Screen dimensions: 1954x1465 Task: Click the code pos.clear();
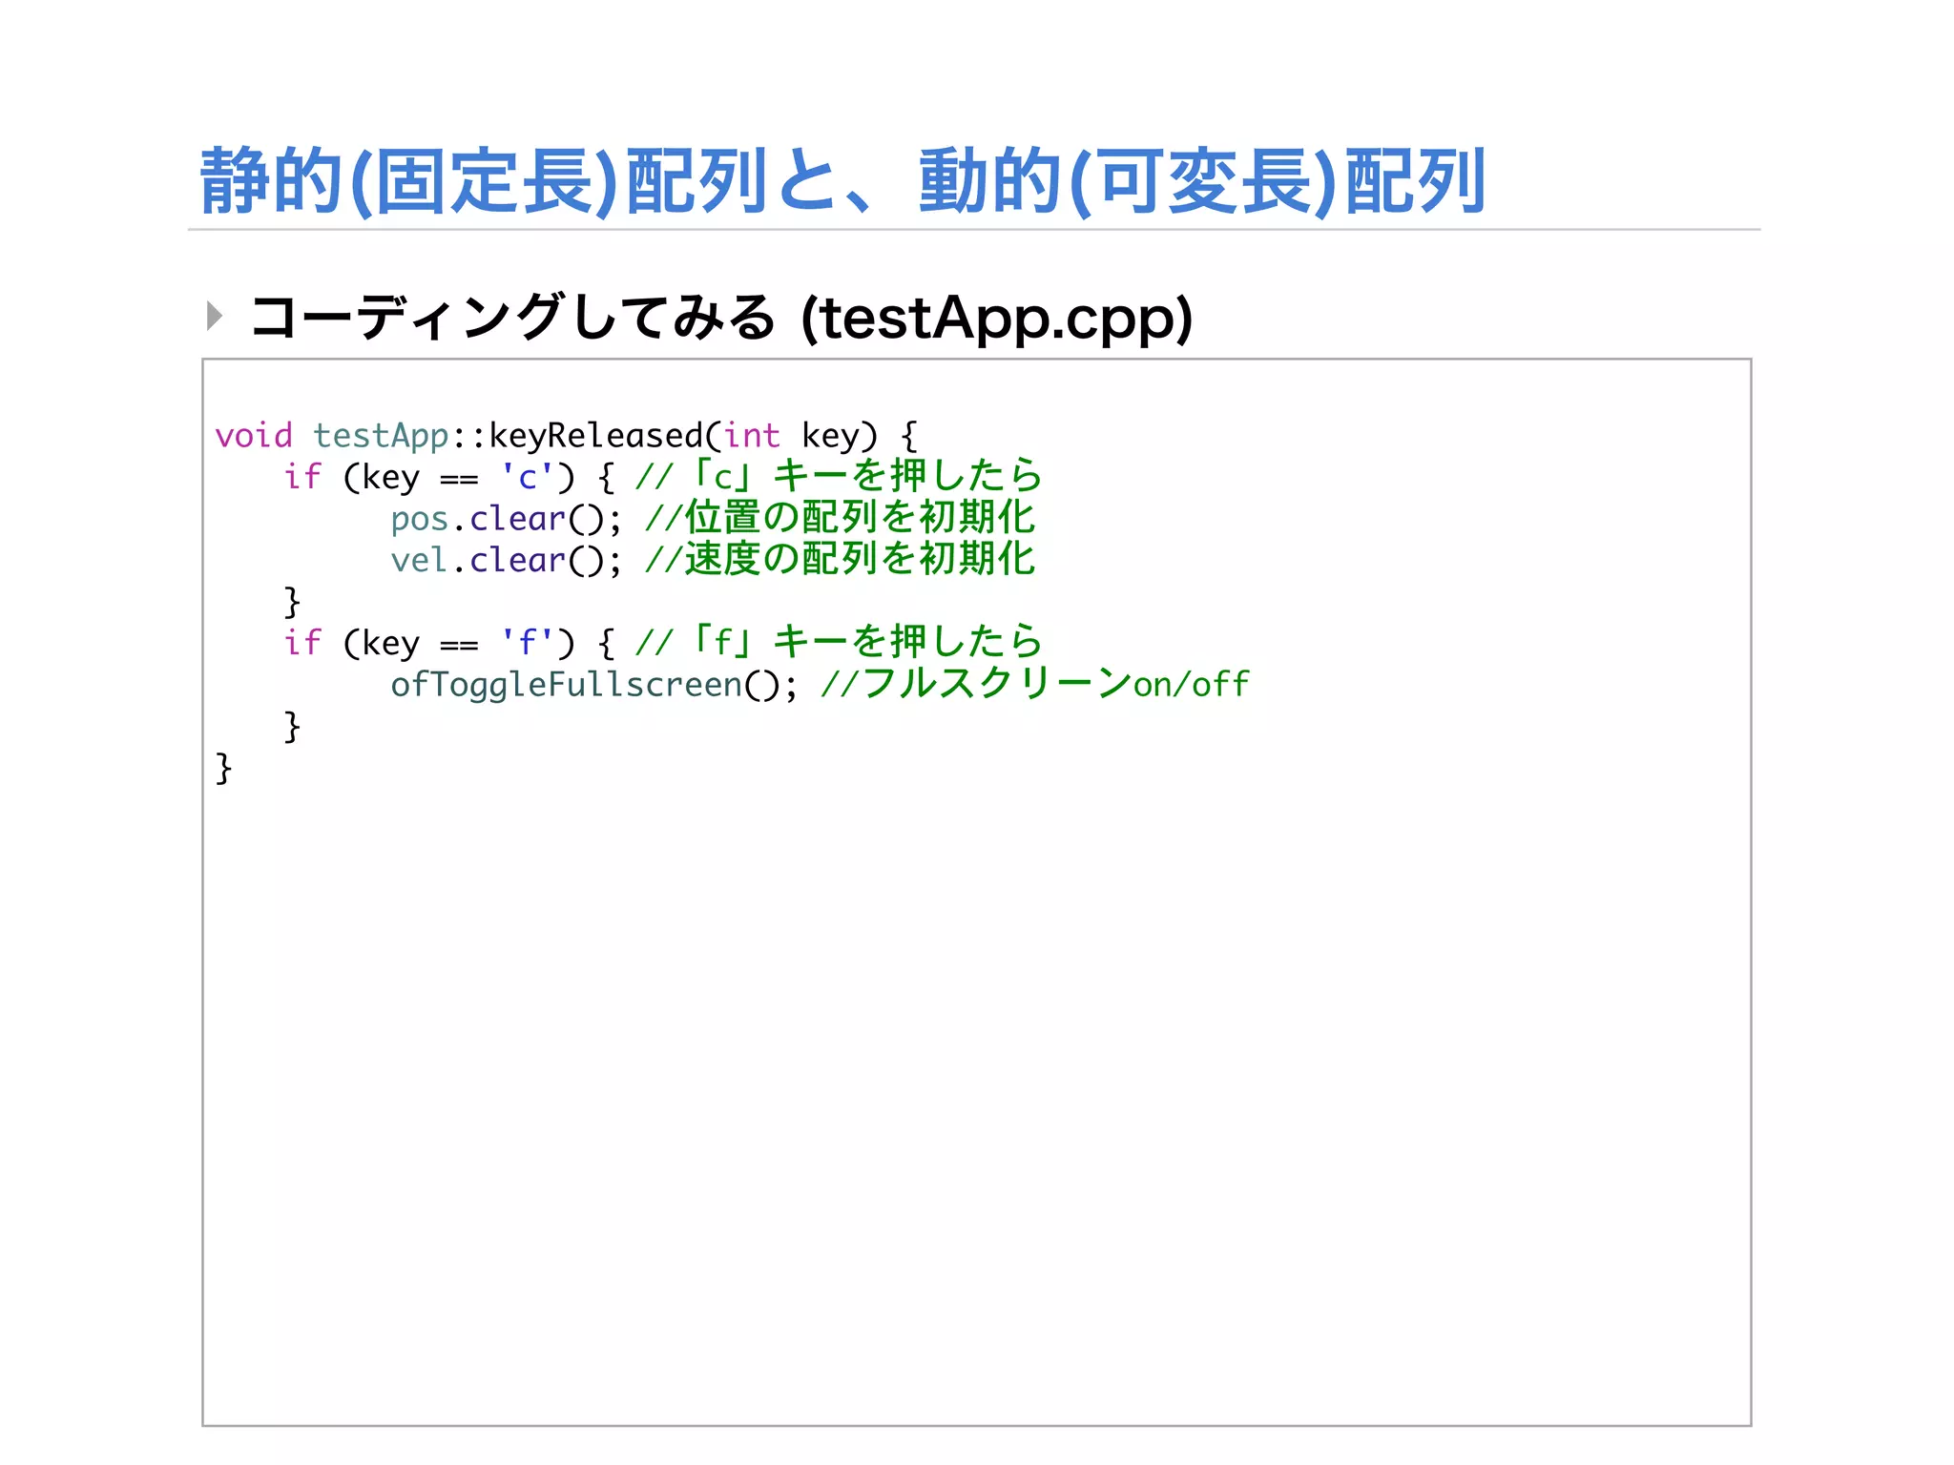[x=506, y=520]
